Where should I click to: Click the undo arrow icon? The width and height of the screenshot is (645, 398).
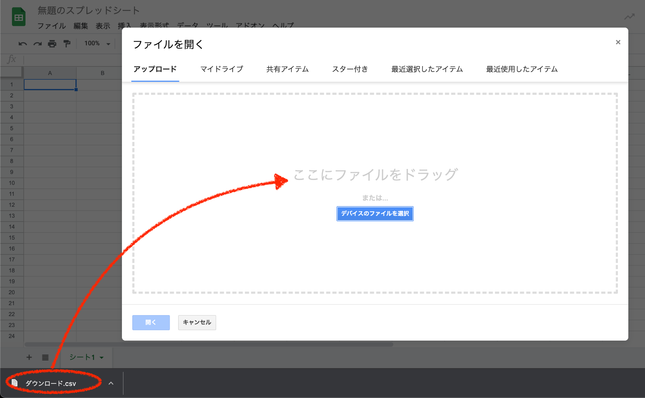coord(23,44)
